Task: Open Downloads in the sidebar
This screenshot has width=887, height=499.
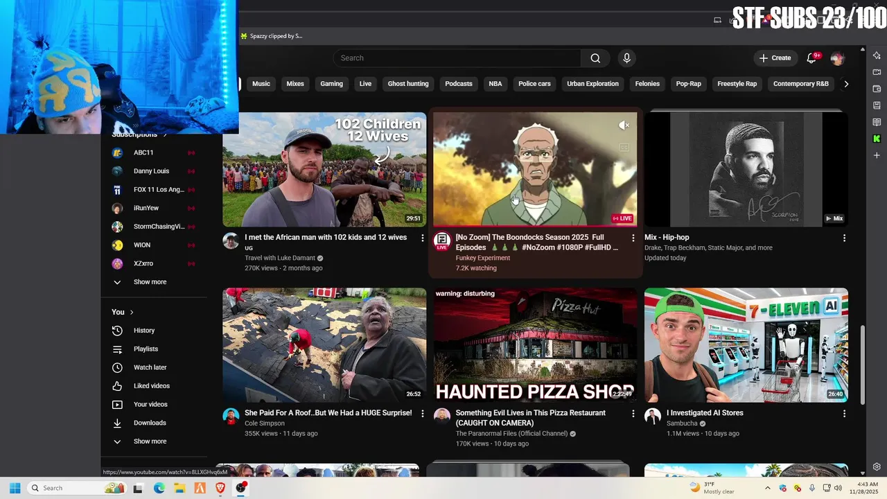Action: 153,423
